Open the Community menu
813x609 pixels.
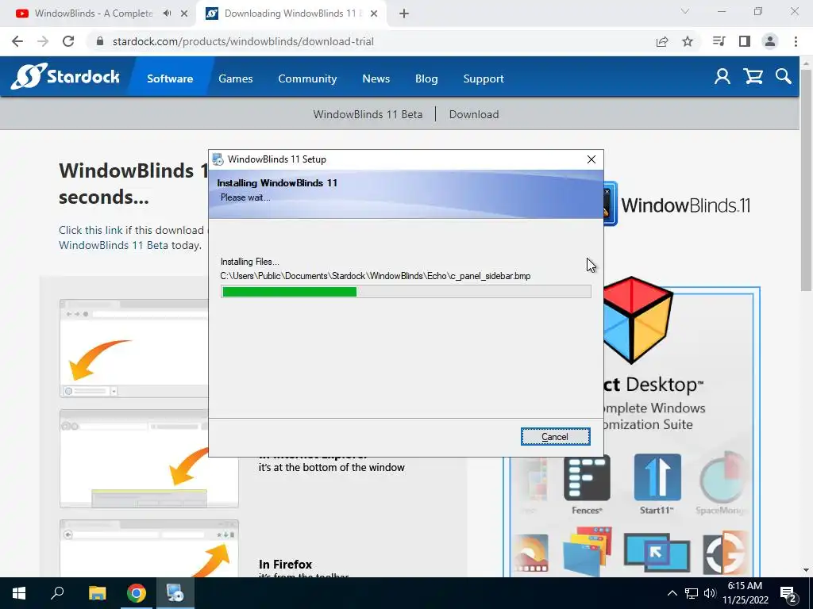307,79
